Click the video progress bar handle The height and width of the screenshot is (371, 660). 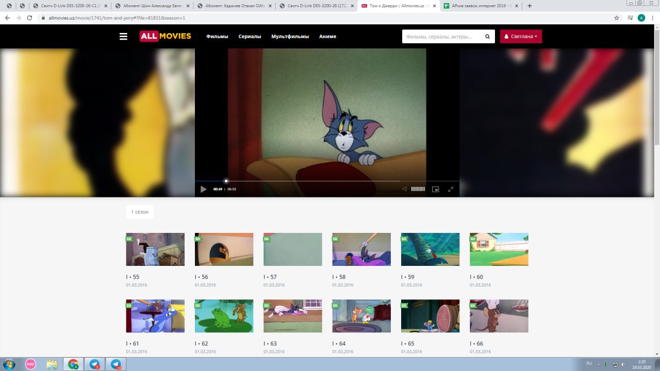click(226, 181)
